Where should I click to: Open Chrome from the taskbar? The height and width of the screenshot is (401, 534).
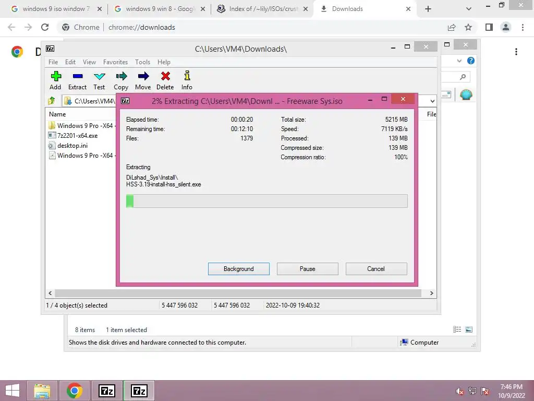[x=74, y=391]
